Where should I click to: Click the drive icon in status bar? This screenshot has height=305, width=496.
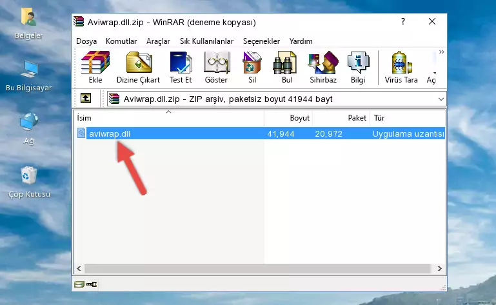point(79,284)
